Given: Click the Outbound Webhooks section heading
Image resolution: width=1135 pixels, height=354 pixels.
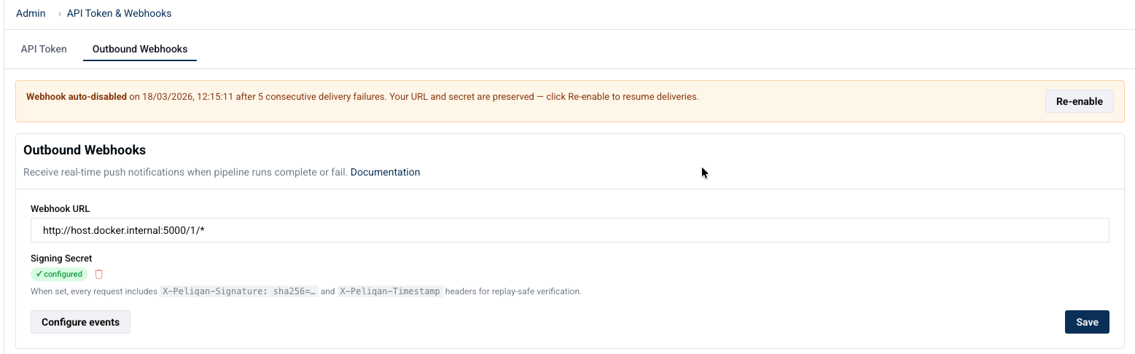Looking at the screenshot, I should (x=85, y=150).
